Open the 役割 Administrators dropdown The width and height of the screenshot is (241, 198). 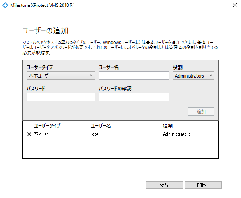point(194,76)
